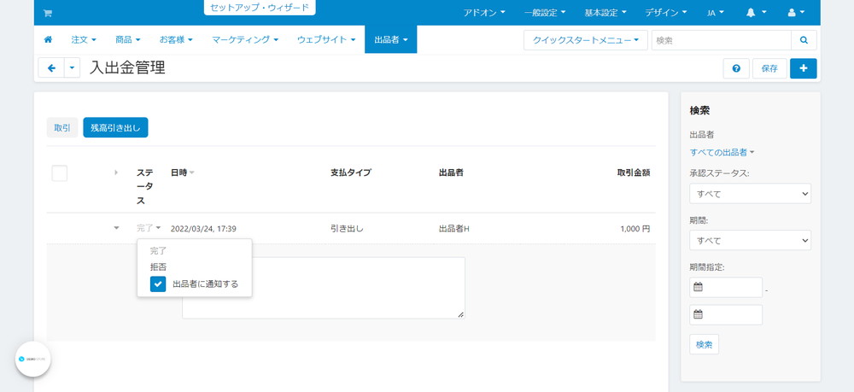Click 取引金額 column header
The image size is (854, 392).
click(x=634, y=173)
